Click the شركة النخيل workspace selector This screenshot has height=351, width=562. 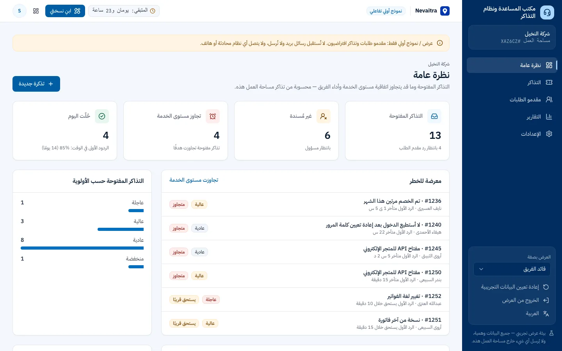512,37
